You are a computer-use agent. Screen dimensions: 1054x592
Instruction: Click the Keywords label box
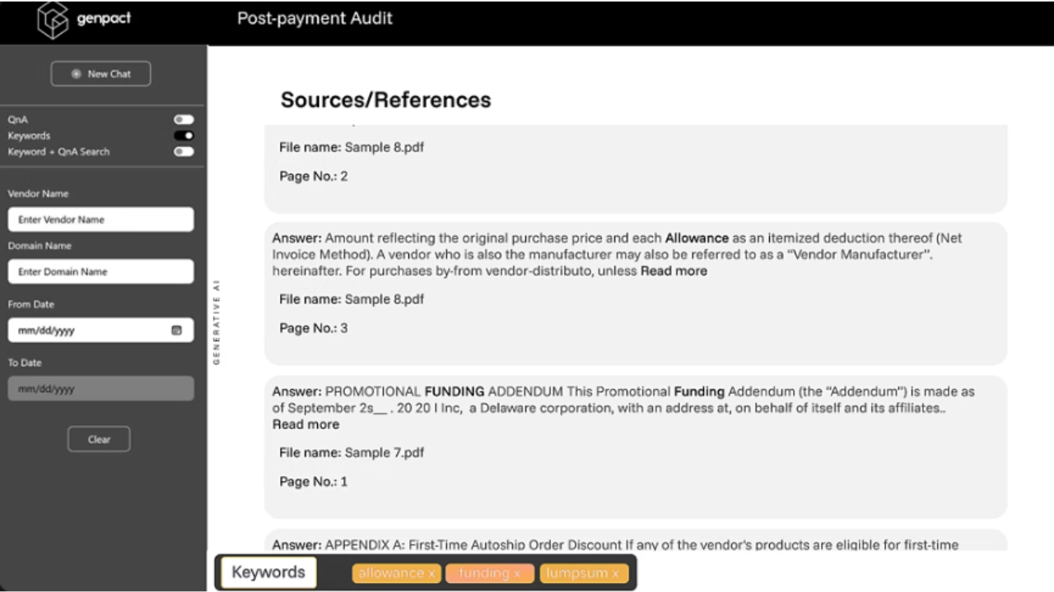[268, 572]
